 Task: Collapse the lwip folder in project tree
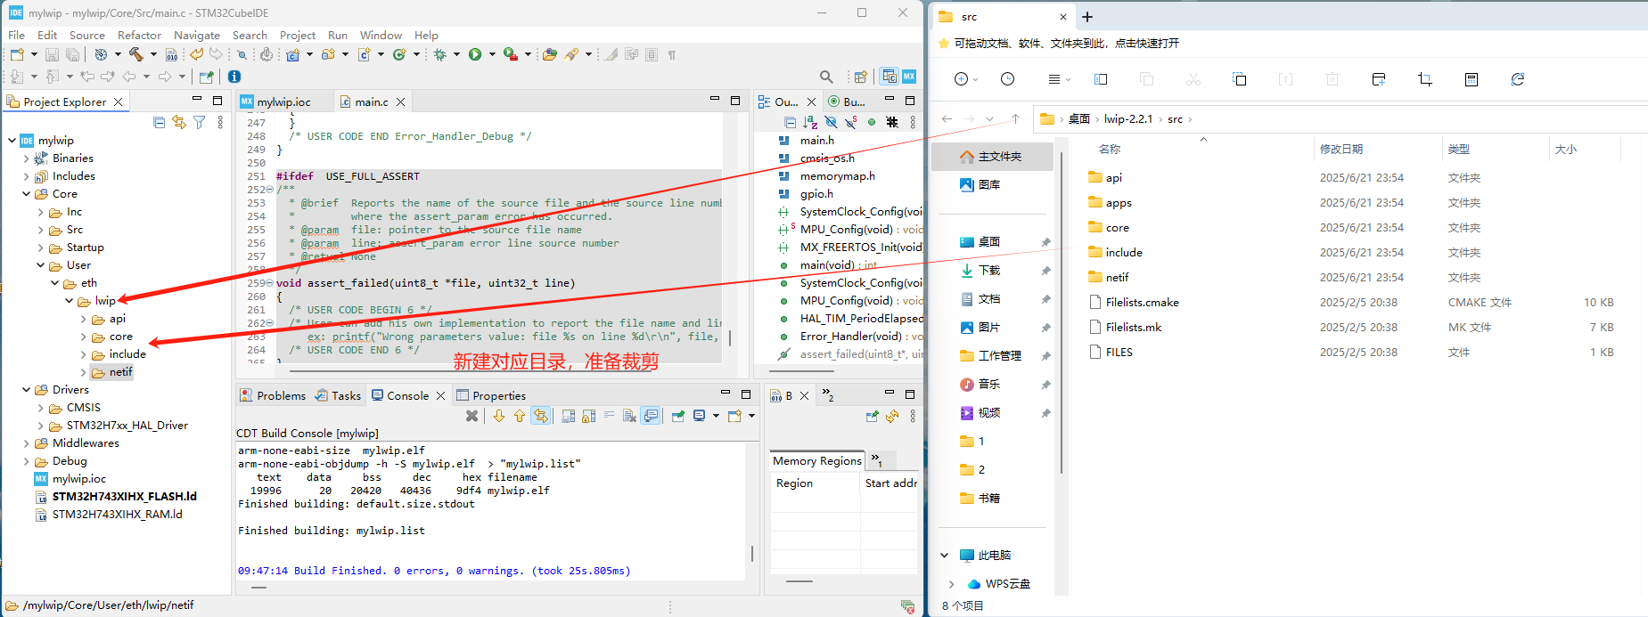pos(70,301)
